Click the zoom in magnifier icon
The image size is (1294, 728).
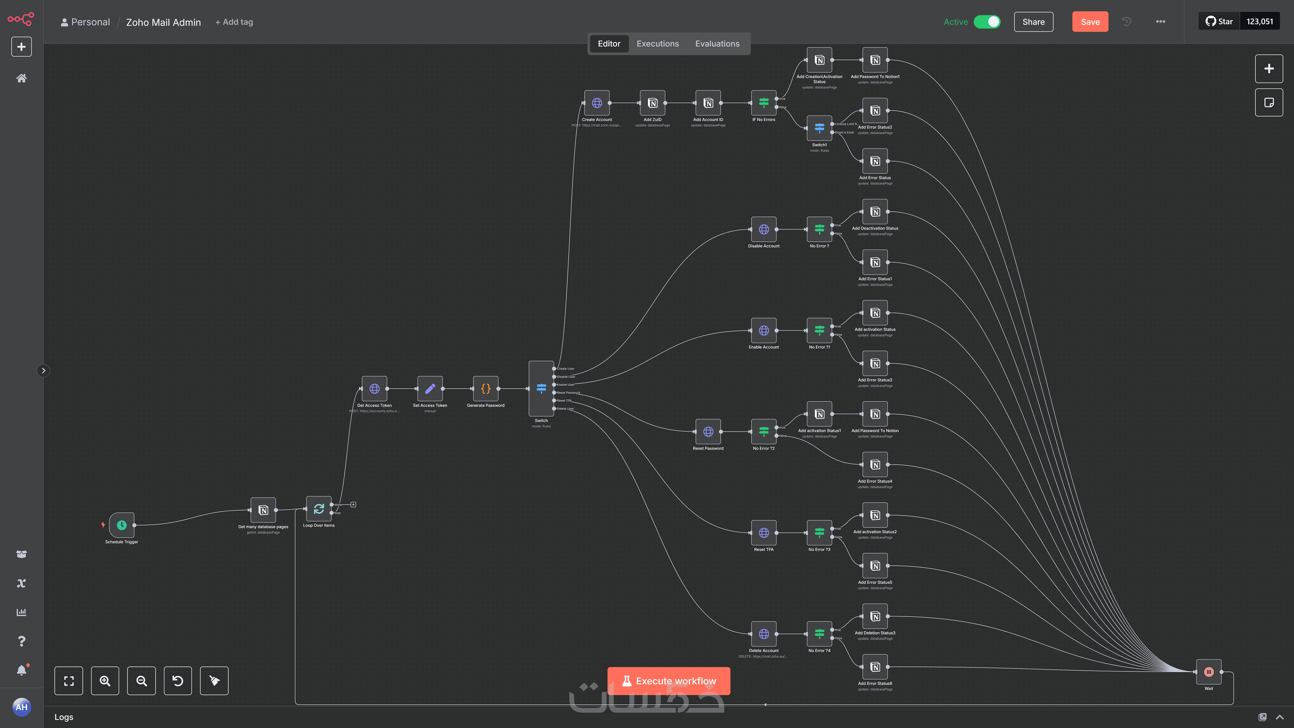pos(105,681)
